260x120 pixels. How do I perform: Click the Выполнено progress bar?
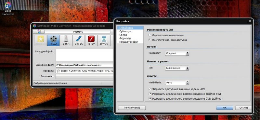point(84,76)
